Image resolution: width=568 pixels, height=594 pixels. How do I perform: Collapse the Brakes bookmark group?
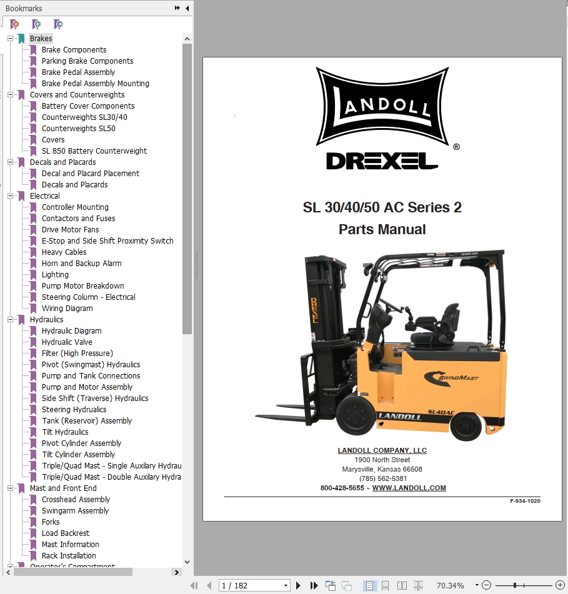pos(10,38)
